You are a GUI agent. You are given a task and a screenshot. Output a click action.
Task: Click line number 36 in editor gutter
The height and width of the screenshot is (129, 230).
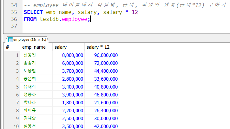click(14, 19)
